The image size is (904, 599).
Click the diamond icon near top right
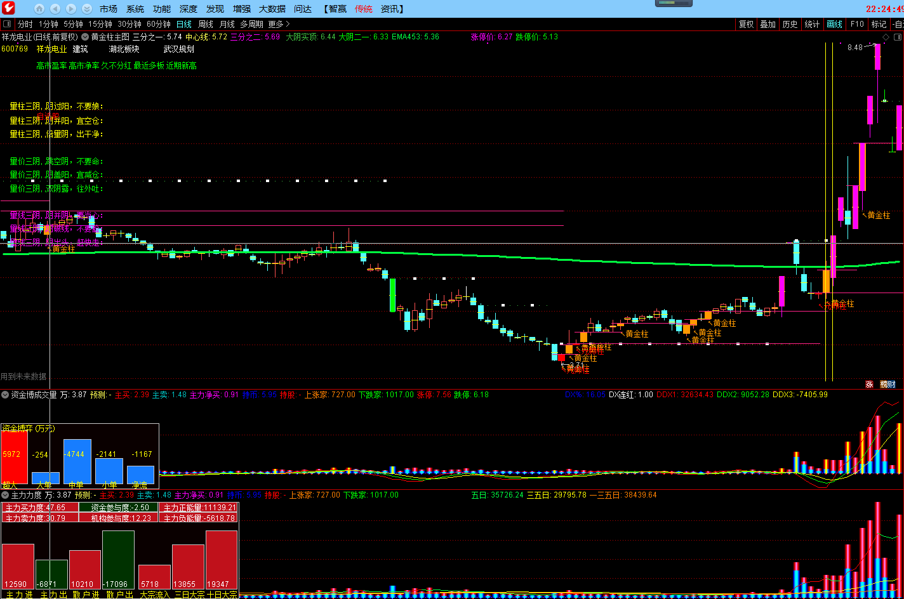coord(886,37)
